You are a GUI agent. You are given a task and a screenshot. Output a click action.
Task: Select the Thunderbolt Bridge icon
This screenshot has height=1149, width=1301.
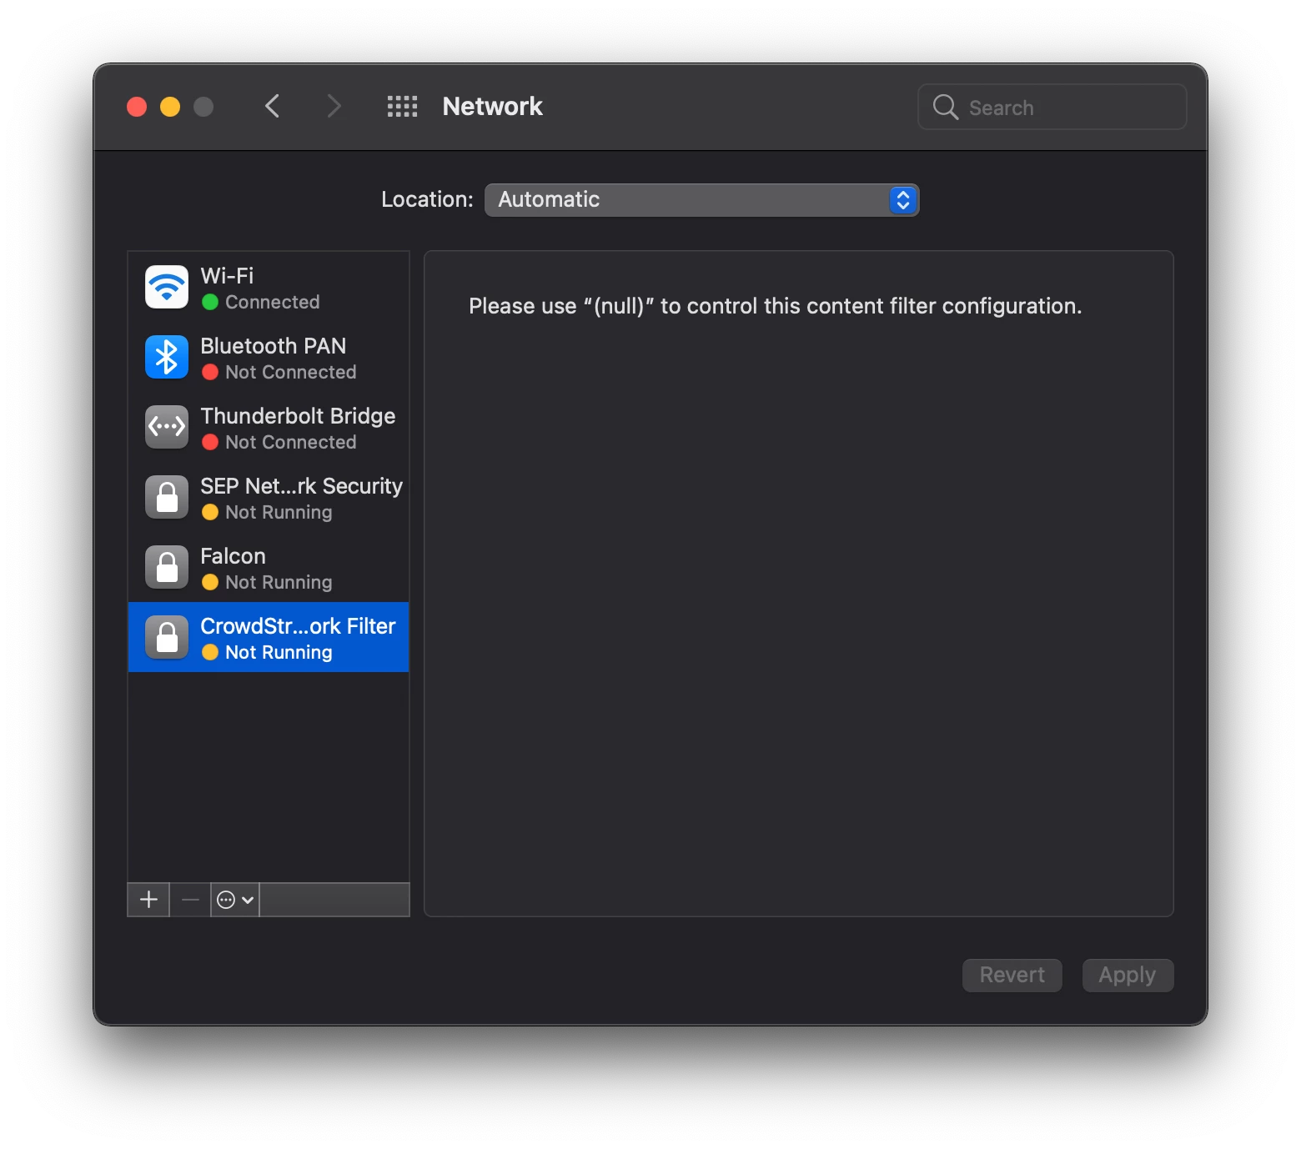167,427
